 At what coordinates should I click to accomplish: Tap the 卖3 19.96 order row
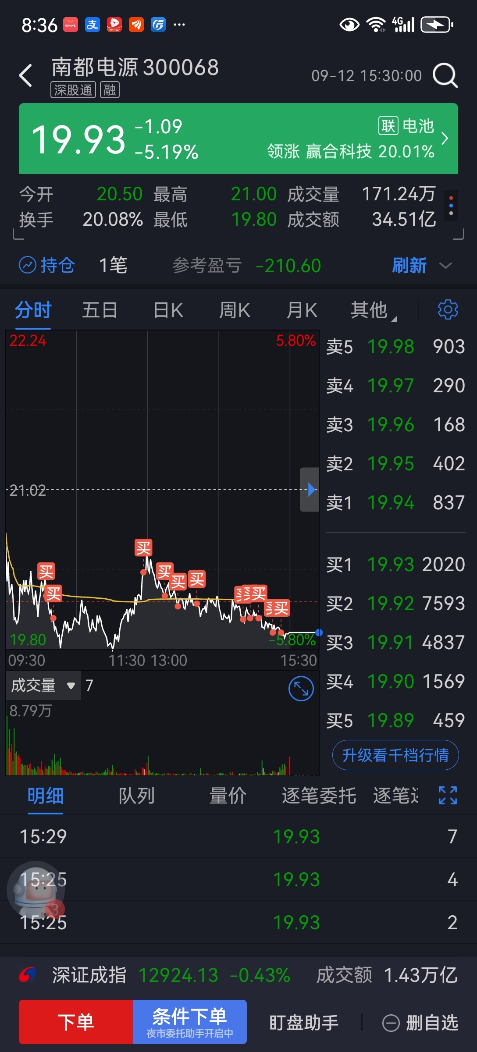coord(395,425)
